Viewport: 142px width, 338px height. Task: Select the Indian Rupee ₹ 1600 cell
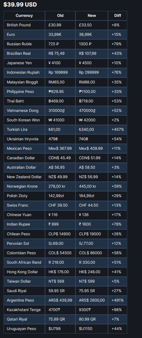click(92, 224)
